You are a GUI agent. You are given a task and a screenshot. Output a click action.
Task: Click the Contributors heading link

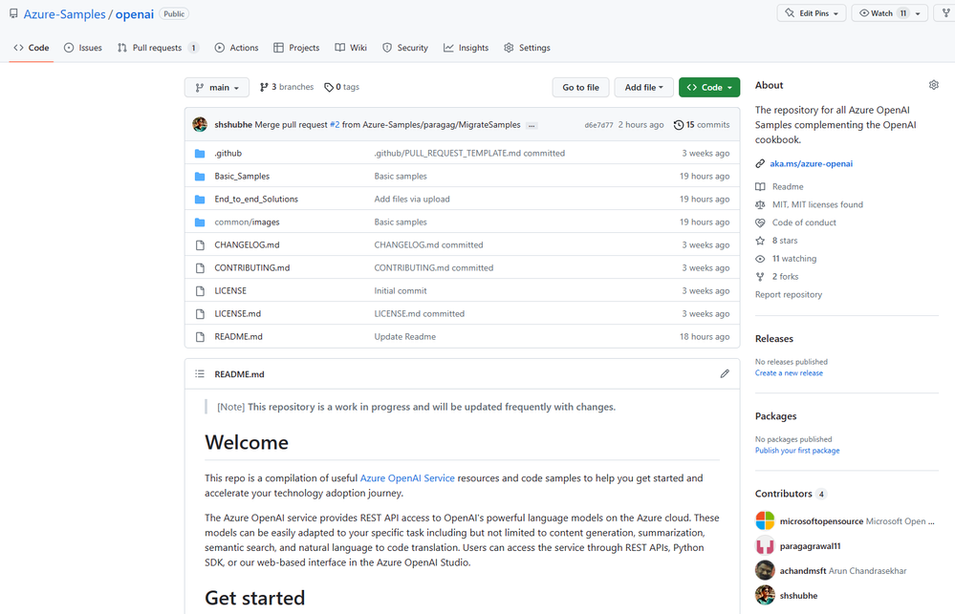pyautogui.click(x=791, y=494)
